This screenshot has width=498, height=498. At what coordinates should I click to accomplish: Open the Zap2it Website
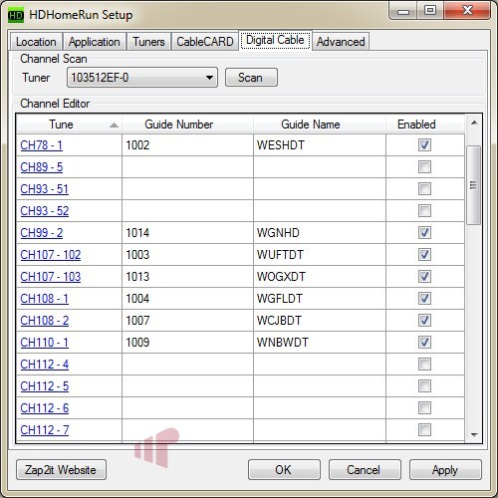click(61, 470)
